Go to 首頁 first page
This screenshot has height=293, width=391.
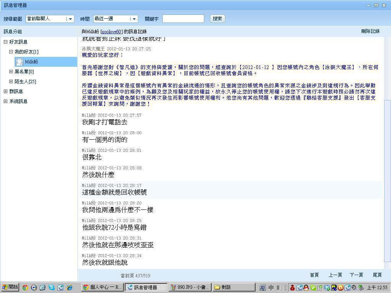coord(314,275)
